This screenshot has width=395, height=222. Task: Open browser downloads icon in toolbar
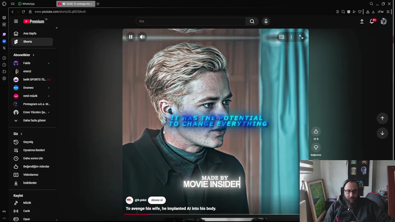click(x=373, y=12)
